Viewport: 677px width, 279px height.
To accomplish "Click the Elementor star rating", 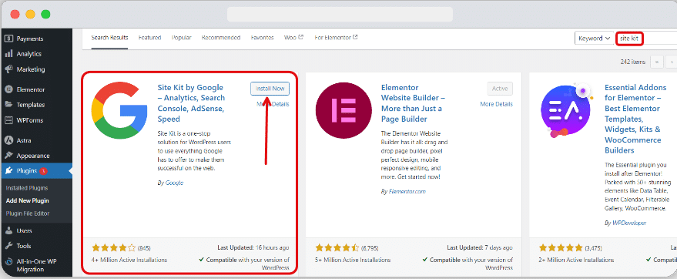I will point(337,248).
